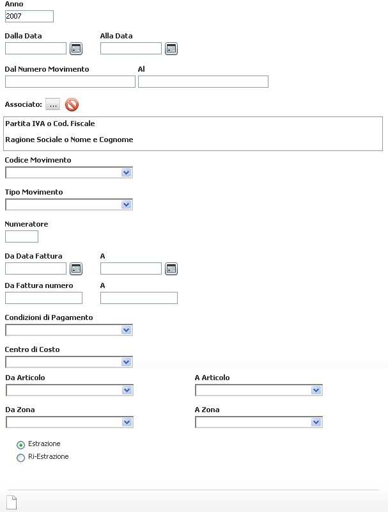Focus the Dal Numero Movimento field

70,82
